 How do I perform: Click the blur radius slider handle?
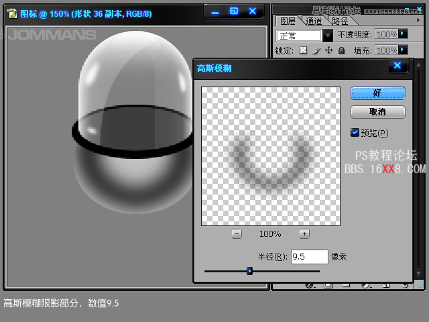click(249, 271)
